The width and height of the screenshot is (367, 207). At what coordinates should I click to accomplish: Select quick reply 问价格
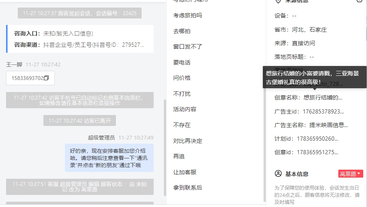click(182, 78)
